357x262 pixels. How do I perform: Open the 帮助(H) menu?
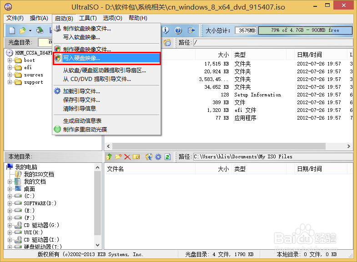point(138,18)
